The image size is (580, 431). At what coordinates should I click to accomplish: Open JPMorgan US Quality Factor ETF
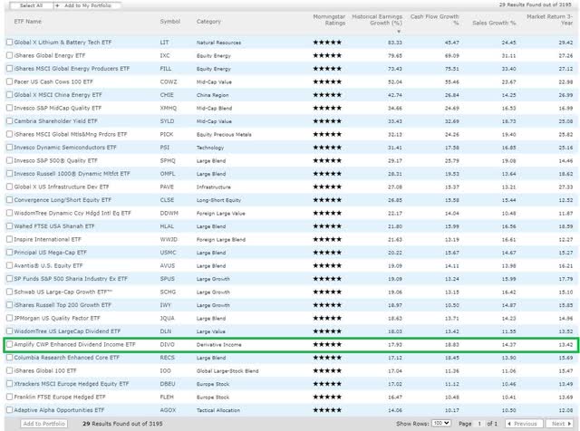(x=57, y=318)
